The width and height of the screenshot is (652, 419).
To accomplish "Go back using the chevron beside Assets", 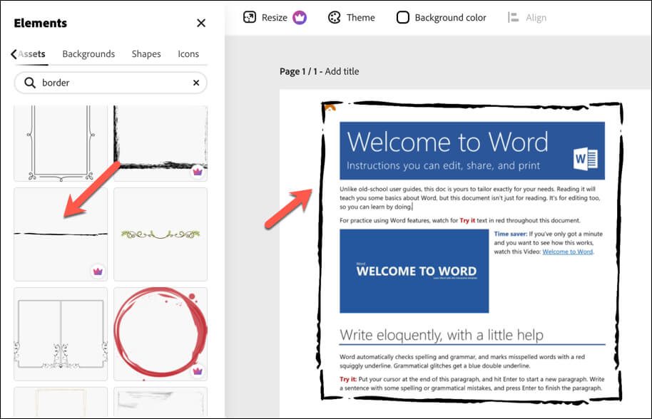I will (x=14, y=54).
